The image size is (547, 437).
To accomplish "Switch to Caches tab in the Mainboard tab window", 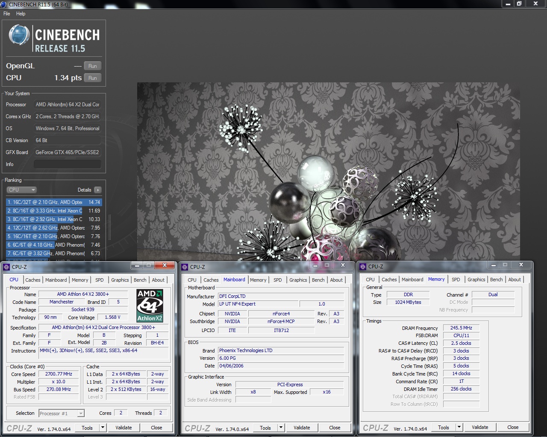I will click(x=211, y=280).
